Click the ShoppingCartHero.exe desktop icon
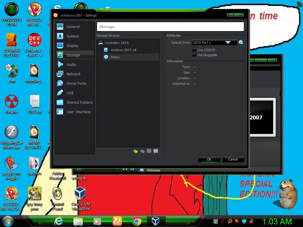Viewport: 303px width, 227px height. [12, 137]
